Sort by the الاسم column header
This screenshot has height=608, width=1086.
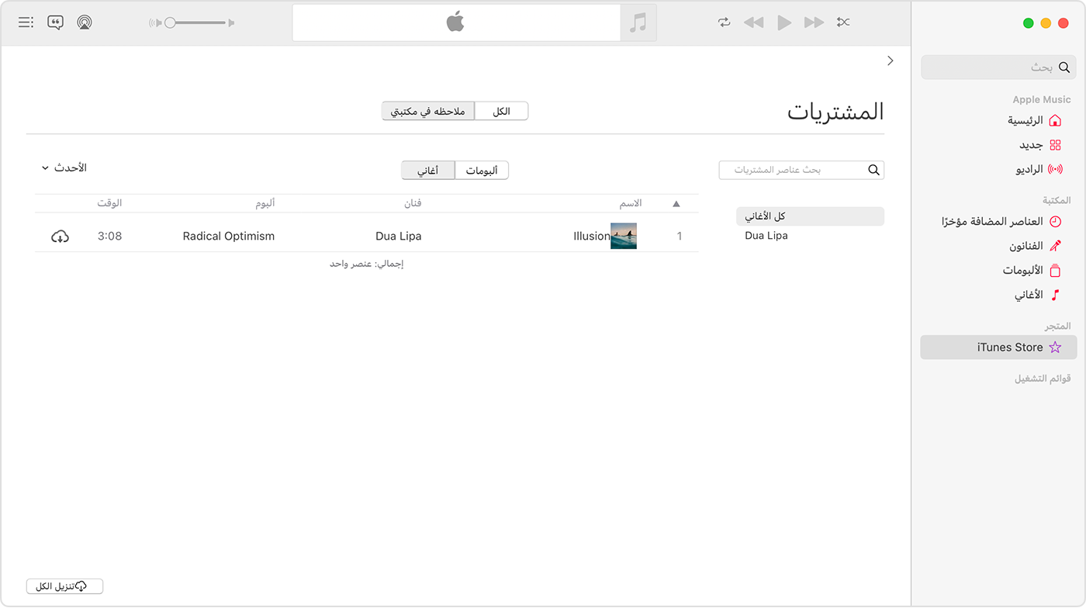click(630, 203)
